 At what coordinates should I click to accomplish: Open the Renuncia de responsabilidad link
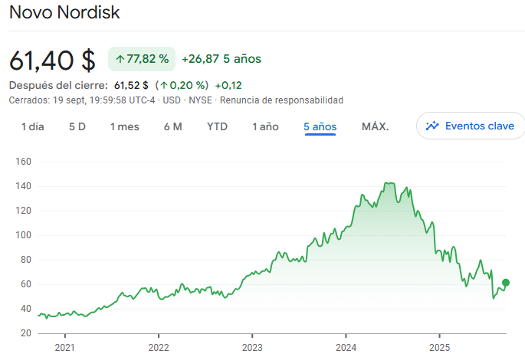coord(281,100)
